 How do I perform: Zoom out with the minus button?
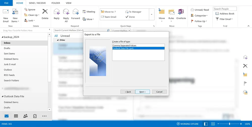click(218, 124)
